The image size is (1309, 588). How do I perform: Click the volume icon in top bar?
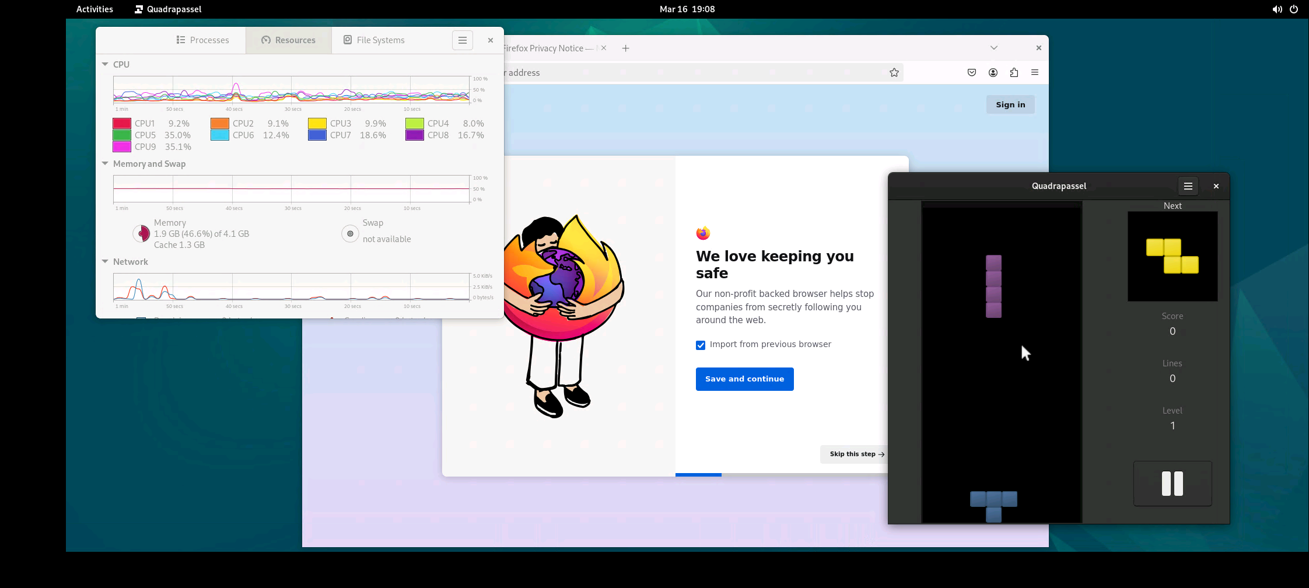coord(1277,9)
